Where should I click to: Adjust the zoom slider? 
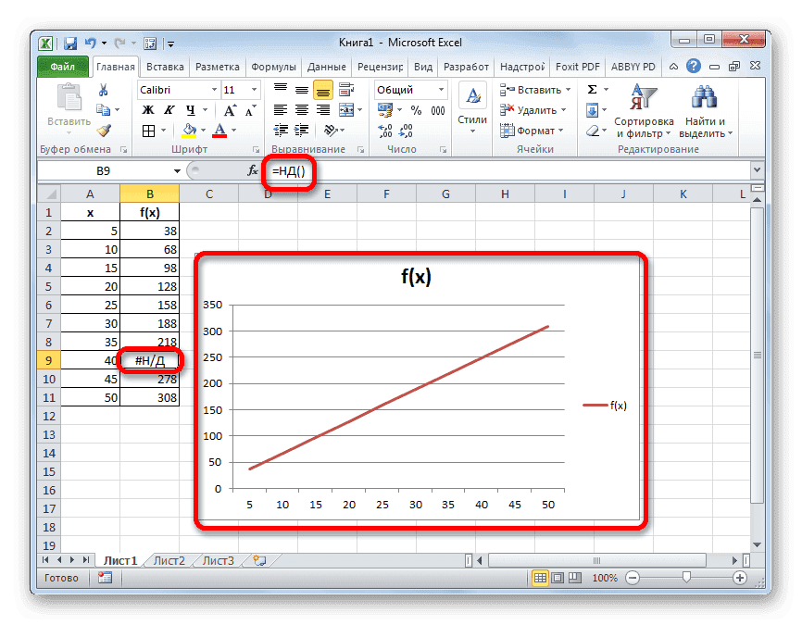point(685,578)
